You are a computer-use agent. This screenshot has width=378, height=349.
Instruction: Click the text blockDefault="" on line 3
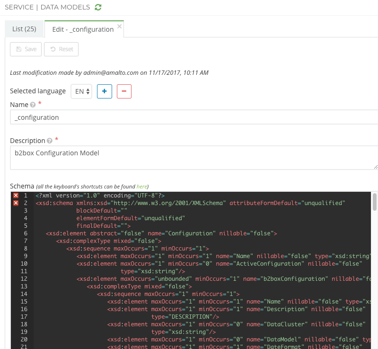tap(102, 211)
